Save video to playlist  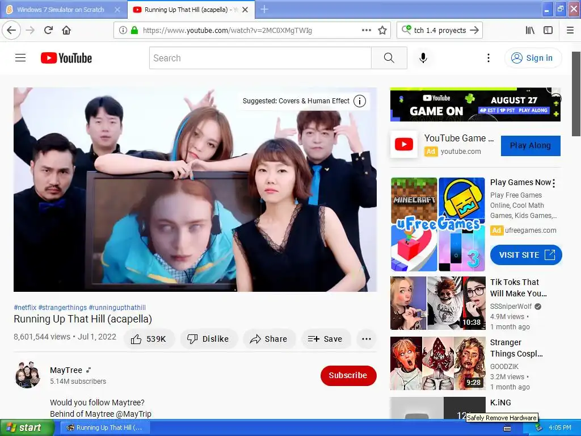325,339
